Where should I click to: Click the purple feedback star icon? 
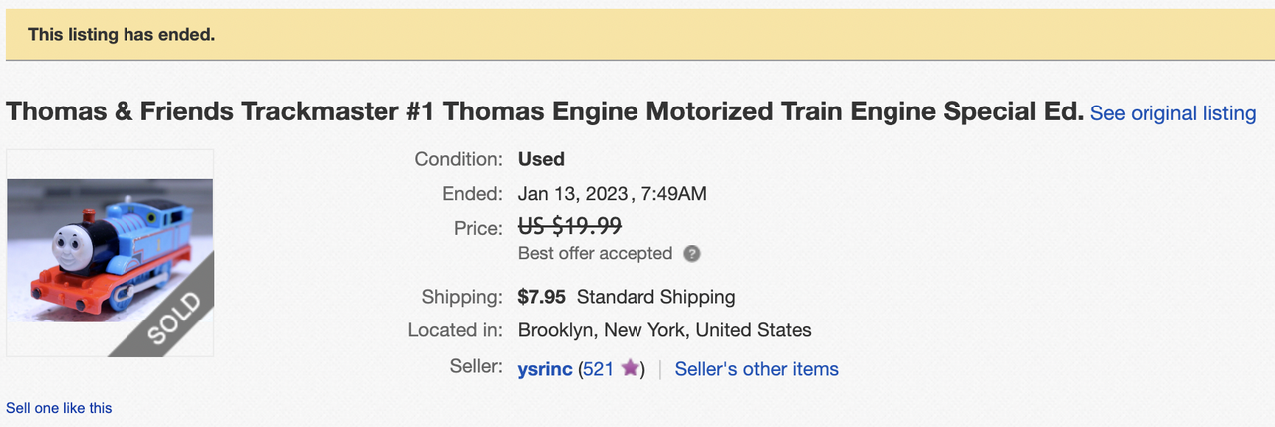tap(629, 369)
